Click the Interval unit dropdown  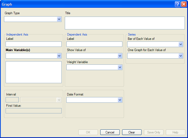point(41,100)
